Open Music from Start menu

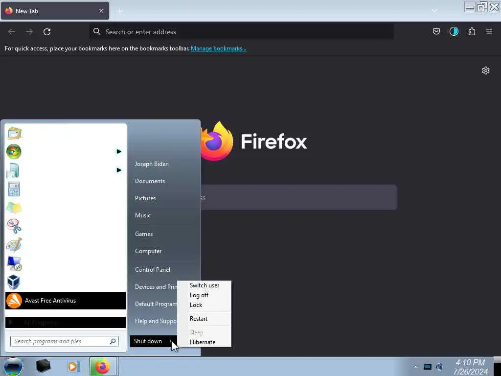(x=143, y=215)
